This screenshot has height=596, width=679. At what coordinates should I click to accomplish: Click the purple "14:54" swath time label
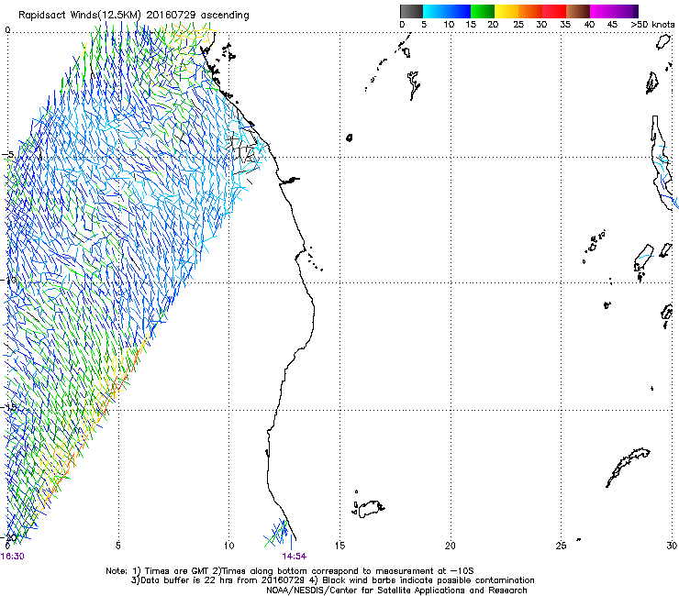click(295, 557)
